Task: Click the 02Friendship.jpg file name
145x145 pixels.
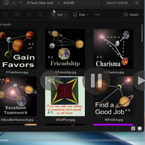Action: tap(66, 72)
